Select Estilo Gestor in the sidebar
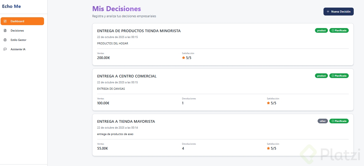This screenshot has width=364, height=166. pyautogui.click(x=18, y=40)
